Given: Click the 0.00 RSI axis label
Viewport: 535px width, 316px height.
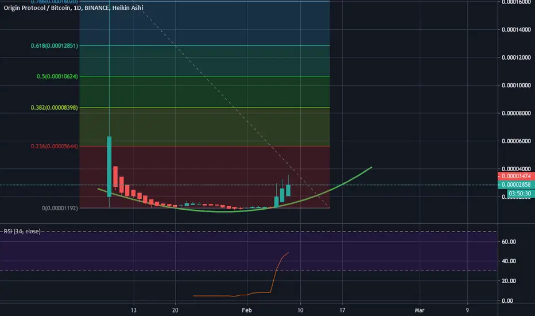Looking at the screenshot, I should [507, 300].
